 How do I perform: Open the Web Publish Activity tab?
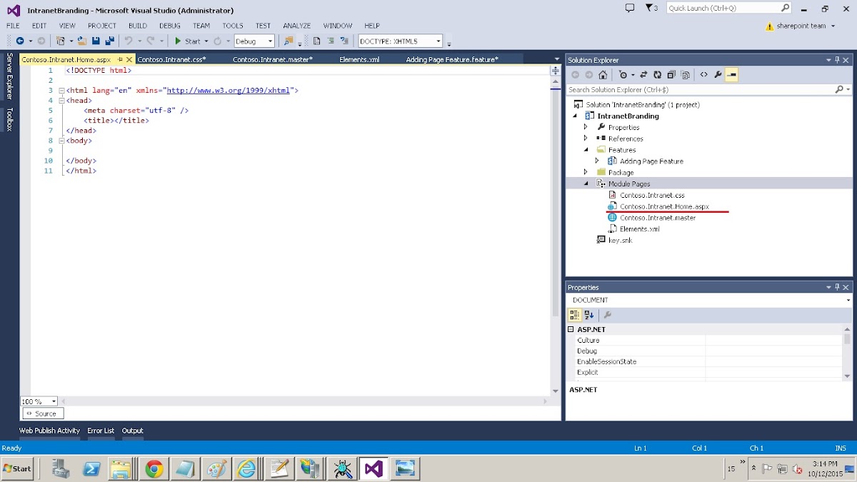49,431
